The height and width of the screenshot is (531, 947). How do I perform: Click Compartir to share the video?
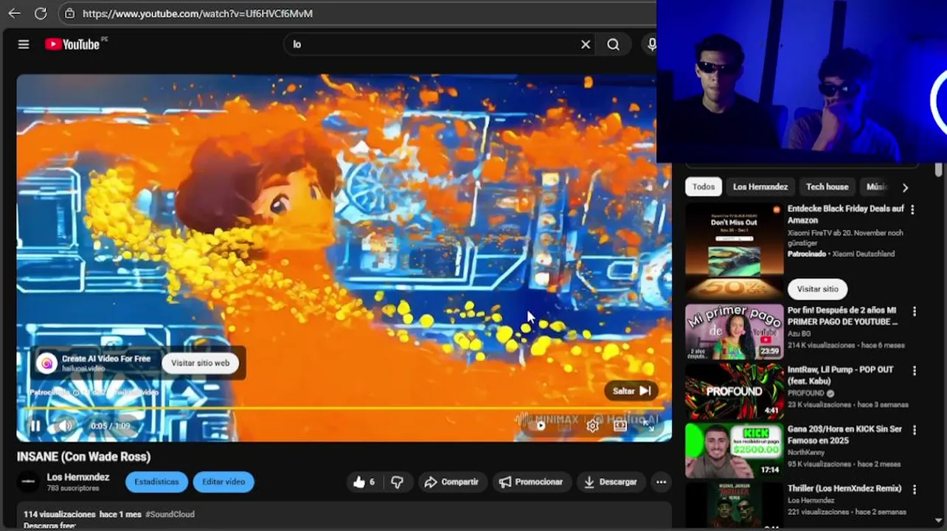[452, 482]
